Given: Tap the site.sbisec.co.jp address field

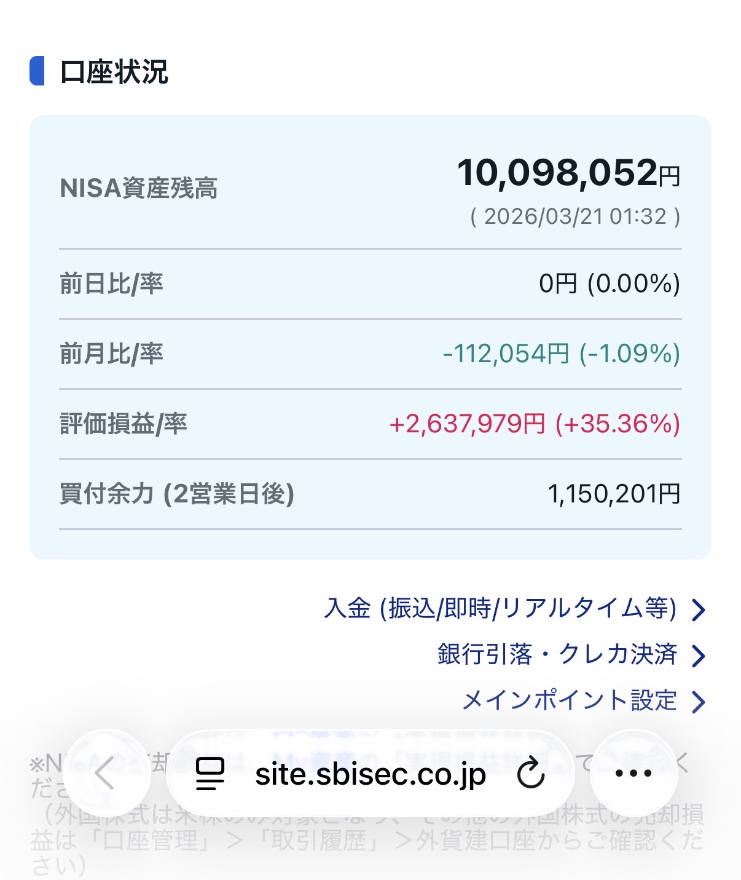Looking at the screenshot, I should (x=370, y=774).
